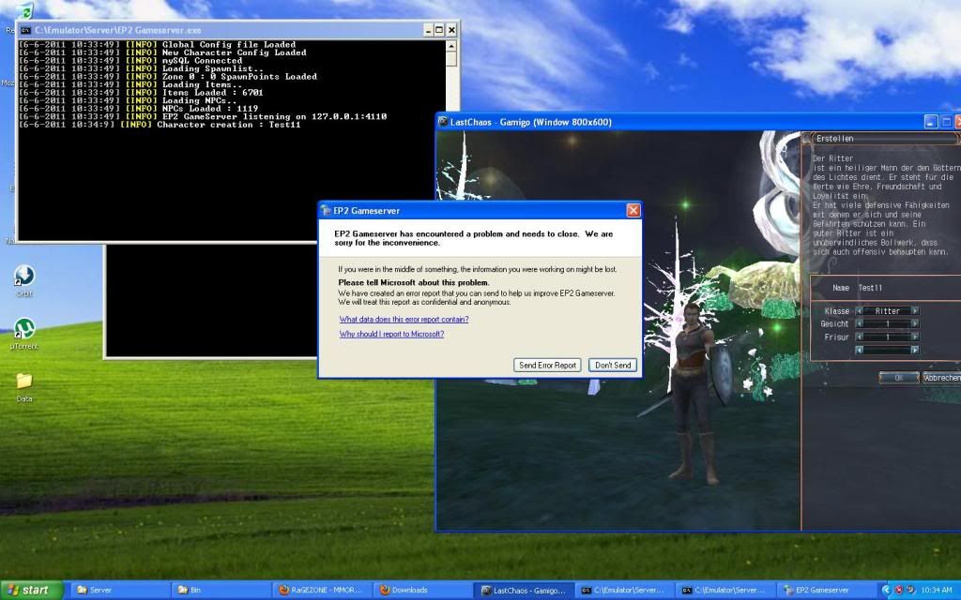Launch the µTorrent desktop shortcut
This screenshot has height=600, width=961.
[x=23, y=333]
